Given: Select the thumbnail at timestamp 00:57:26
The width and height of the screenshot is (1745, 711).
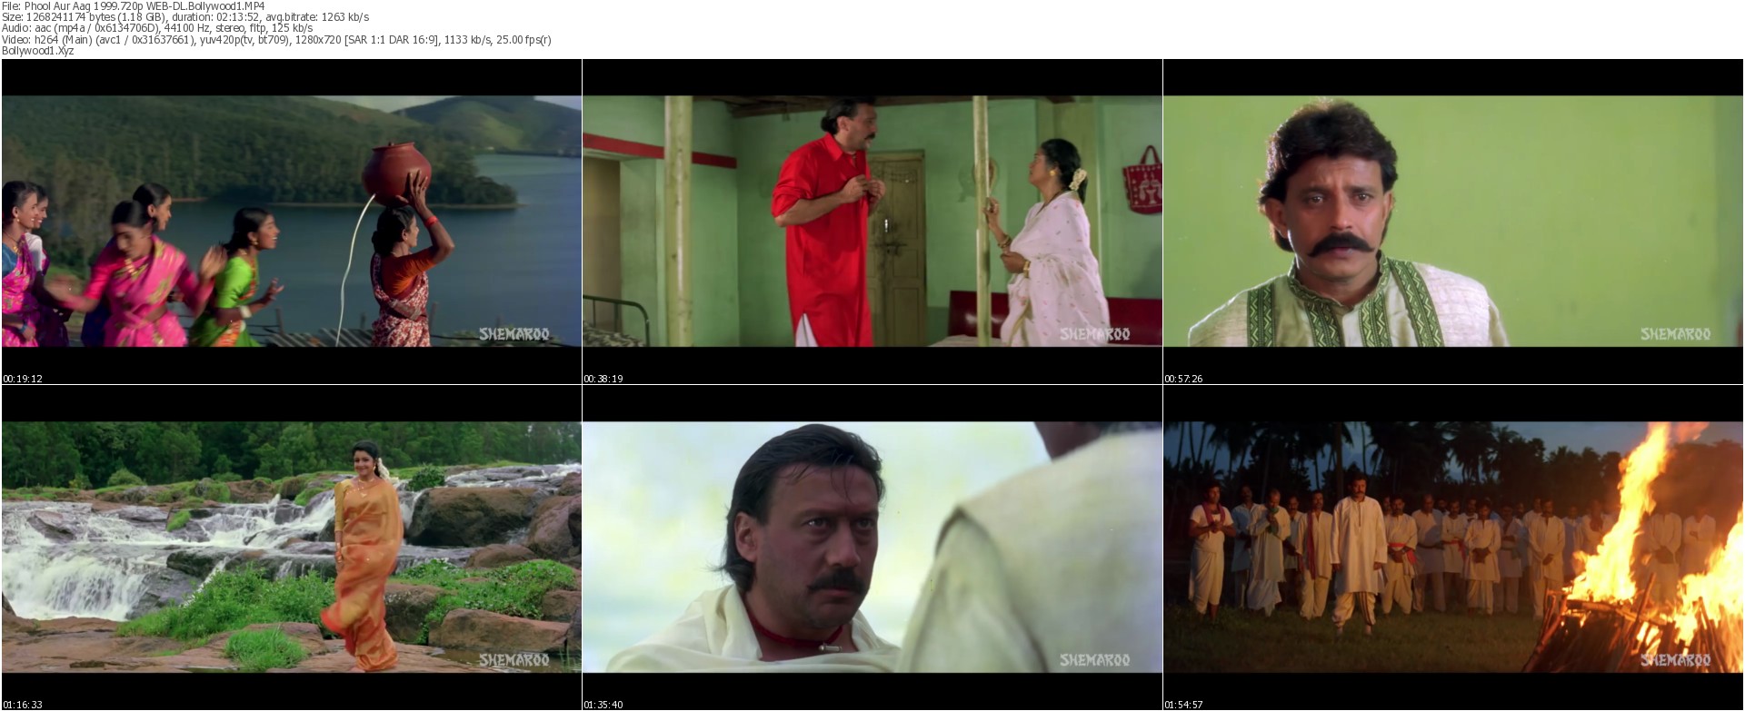Looking at the screenshot, I should (1453, 222).
